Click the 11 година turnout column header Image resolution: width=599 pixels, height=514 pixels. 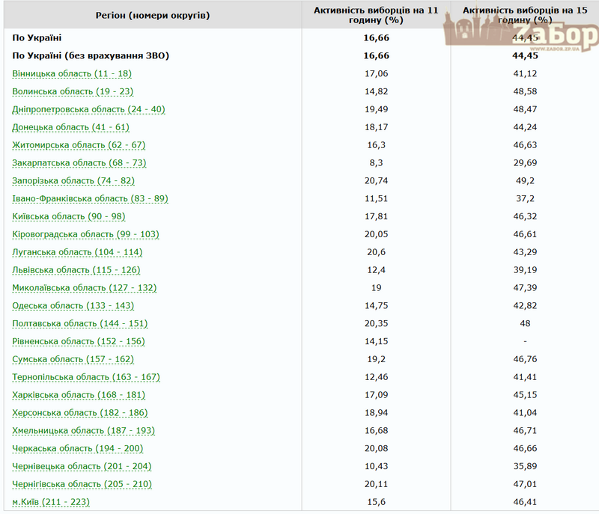tap(377, 15)
